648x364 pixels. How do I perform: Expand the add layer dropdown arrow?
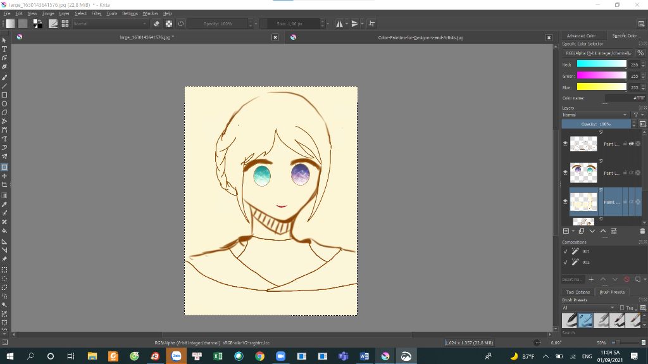[573, 231]
